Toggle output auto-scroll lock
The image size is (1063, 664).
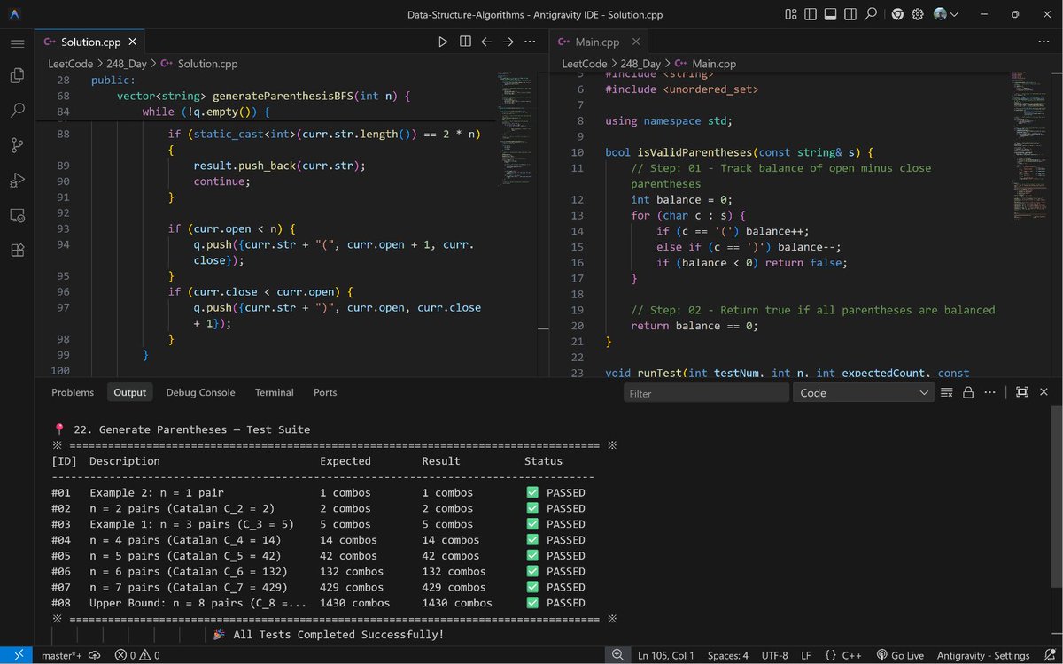(x=968, y=392)
